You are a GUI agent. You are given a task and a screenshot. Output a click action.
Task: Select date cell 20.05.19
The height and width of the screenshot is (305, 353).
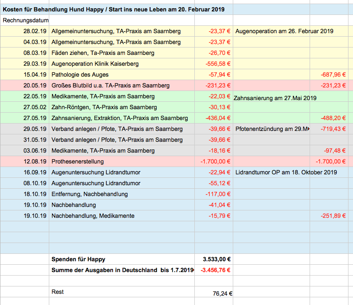[25, 86]
